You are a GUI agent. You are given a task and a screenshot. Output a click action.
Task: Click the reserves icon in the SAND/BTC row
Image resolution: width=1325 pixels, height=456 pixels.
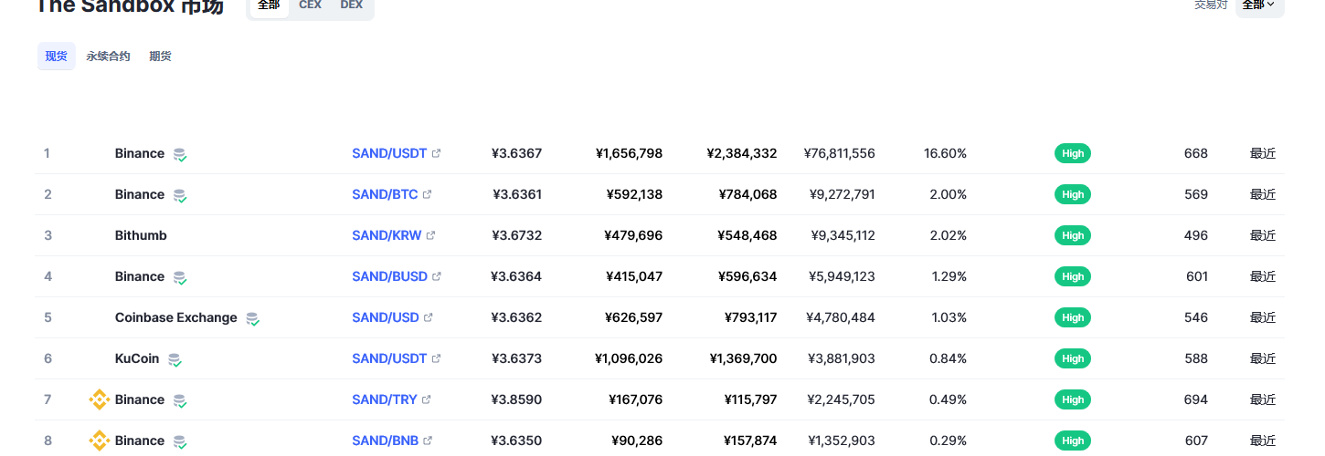(x=180, y=195)
